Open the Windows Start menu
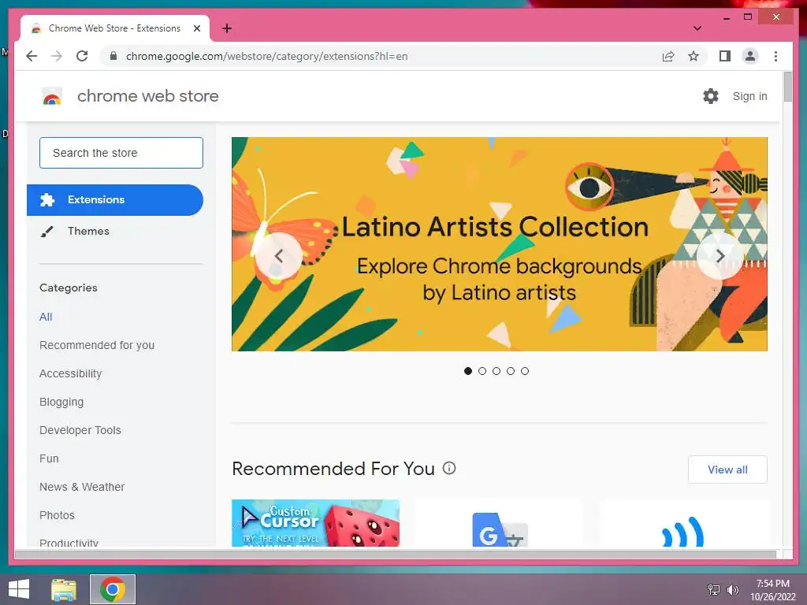807x605 pixels. coord(19,589)
